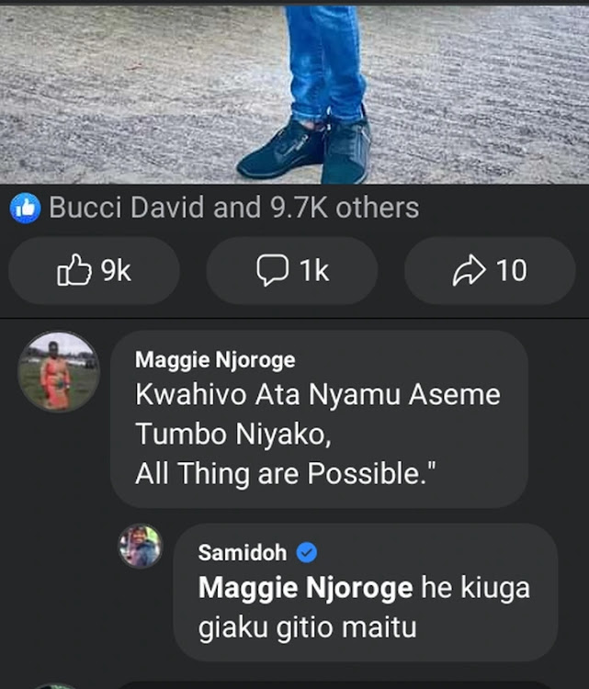The height and width of the screenshot is (689, 589).
Task: Tap the 10 shares button
Action: click(x=490, y=270)
